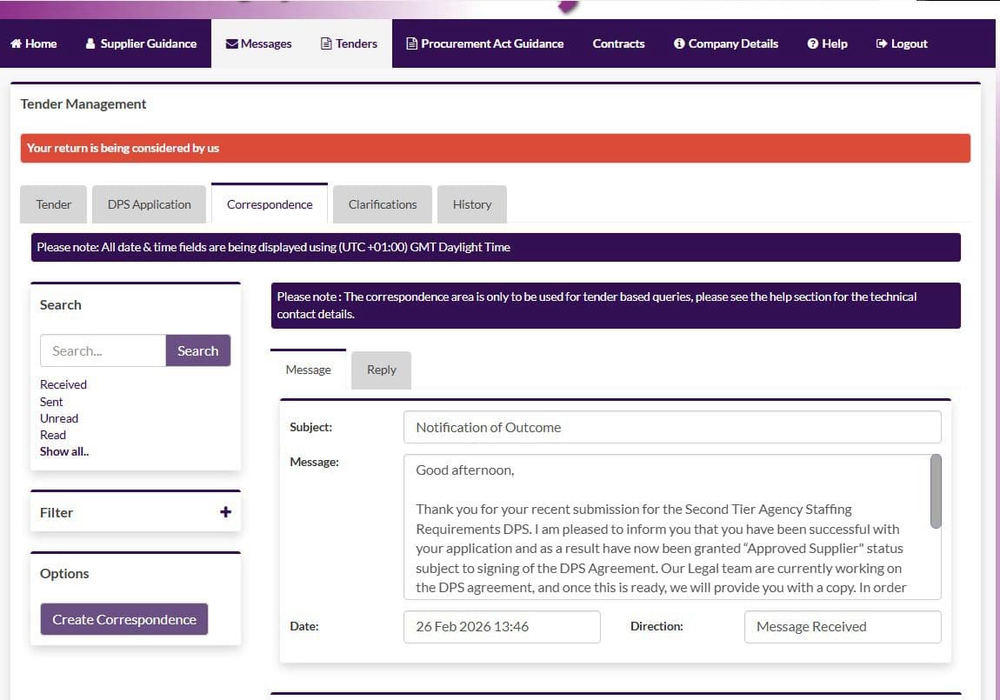Image resolution: width=1000 pixels, height=700 pixels.
Task: Click the Direction: label
Action: point(657,626)
